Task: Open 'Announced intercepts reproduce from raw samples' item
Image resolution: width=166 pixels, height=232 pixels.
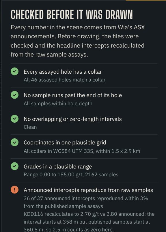Action: click(x=84, y=207)
